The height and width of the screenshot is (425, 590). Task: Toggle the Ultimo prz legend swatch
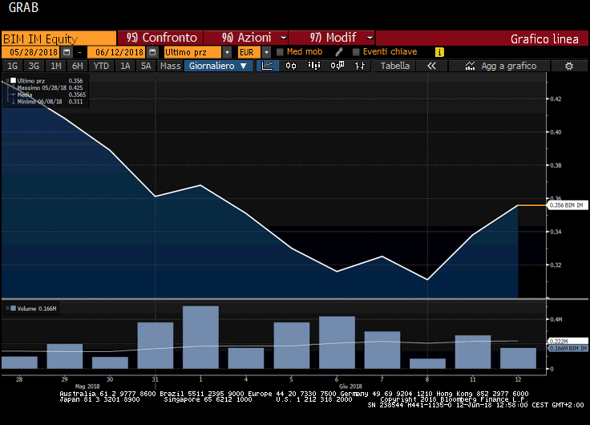point(13,81)
